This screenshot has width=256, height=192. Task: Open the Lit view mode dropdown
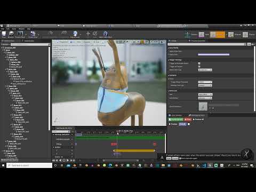click(72, 42)
